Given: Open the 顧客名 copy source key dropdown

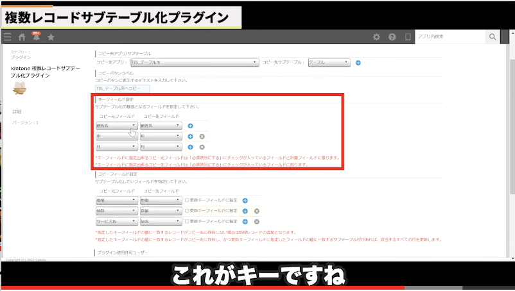Looking at the screenshot, I should pos(116,126).
